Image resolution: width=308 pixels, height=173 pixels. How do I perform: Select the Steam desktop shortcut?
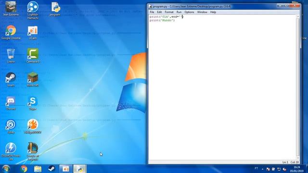click(x=11, y=79)
